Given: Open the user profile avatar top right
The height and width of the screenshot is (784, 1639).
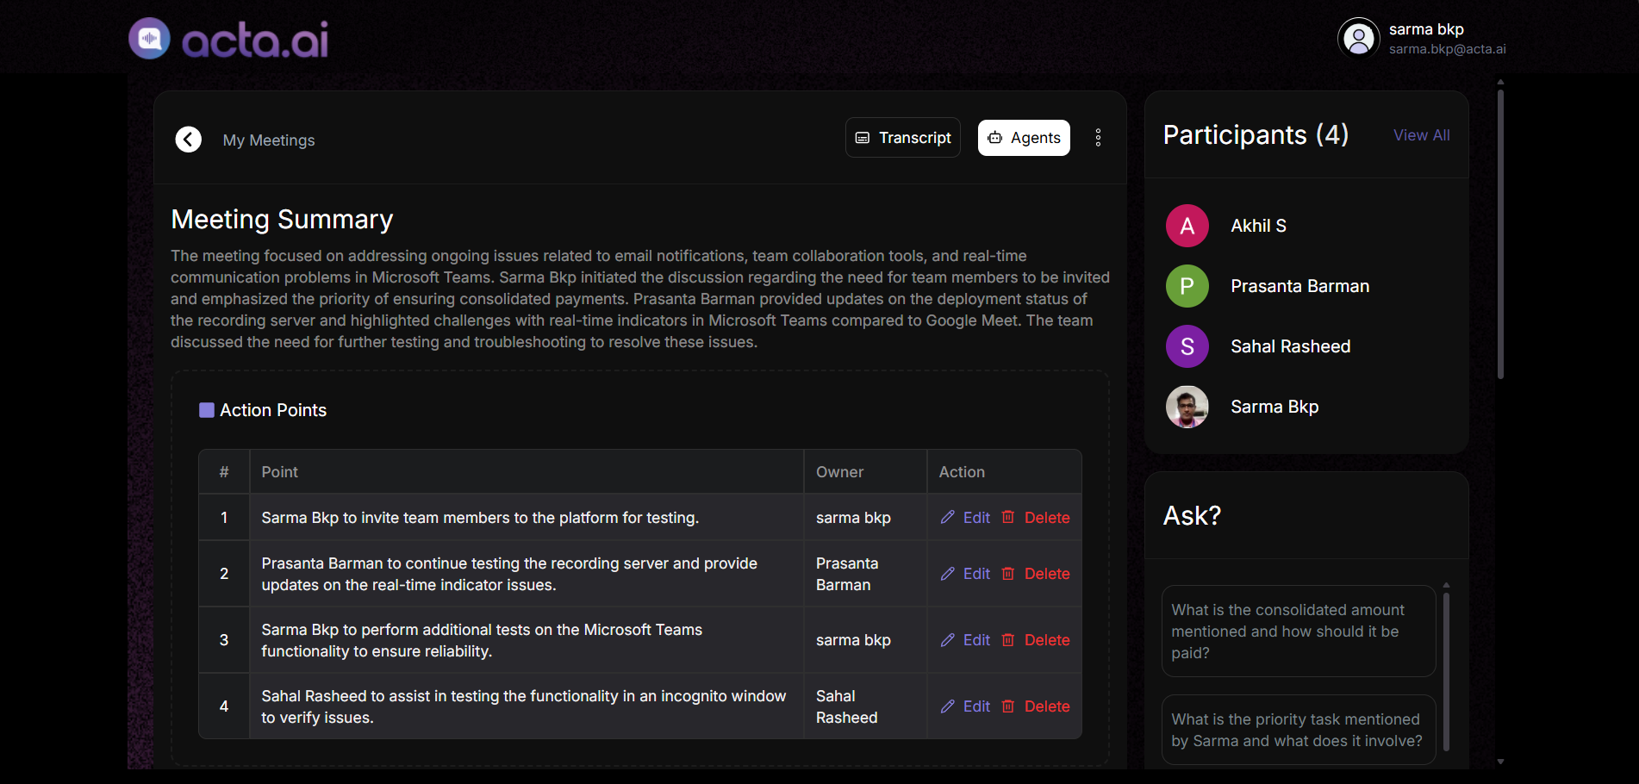Looking at the screenshot, I should point(1358,37).
